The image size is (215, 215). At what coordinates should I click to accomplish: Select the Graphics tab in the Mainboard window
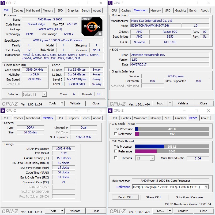point(180,10)
